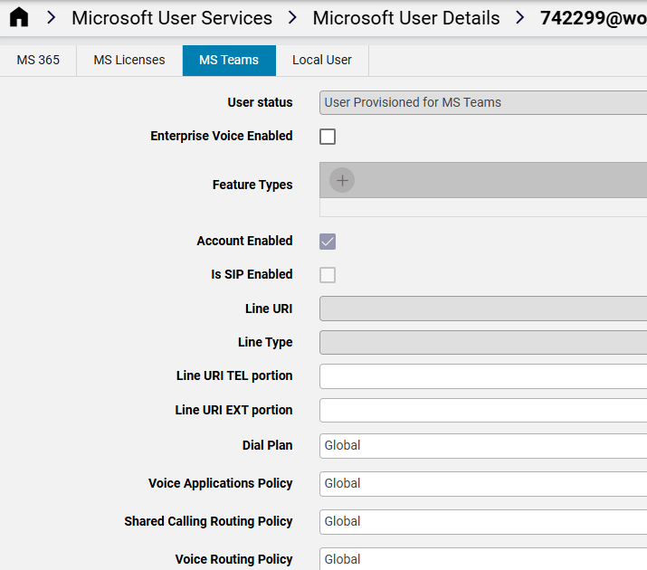Focus the Line URI TEL portion field
647x570 pixels.
click(x=483, y=376)
